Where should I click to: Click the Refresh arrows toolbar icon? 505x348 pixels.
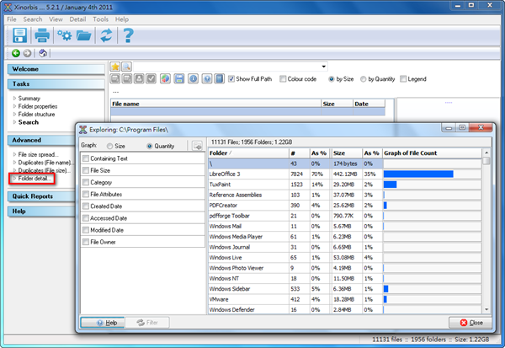coord(106,35)
